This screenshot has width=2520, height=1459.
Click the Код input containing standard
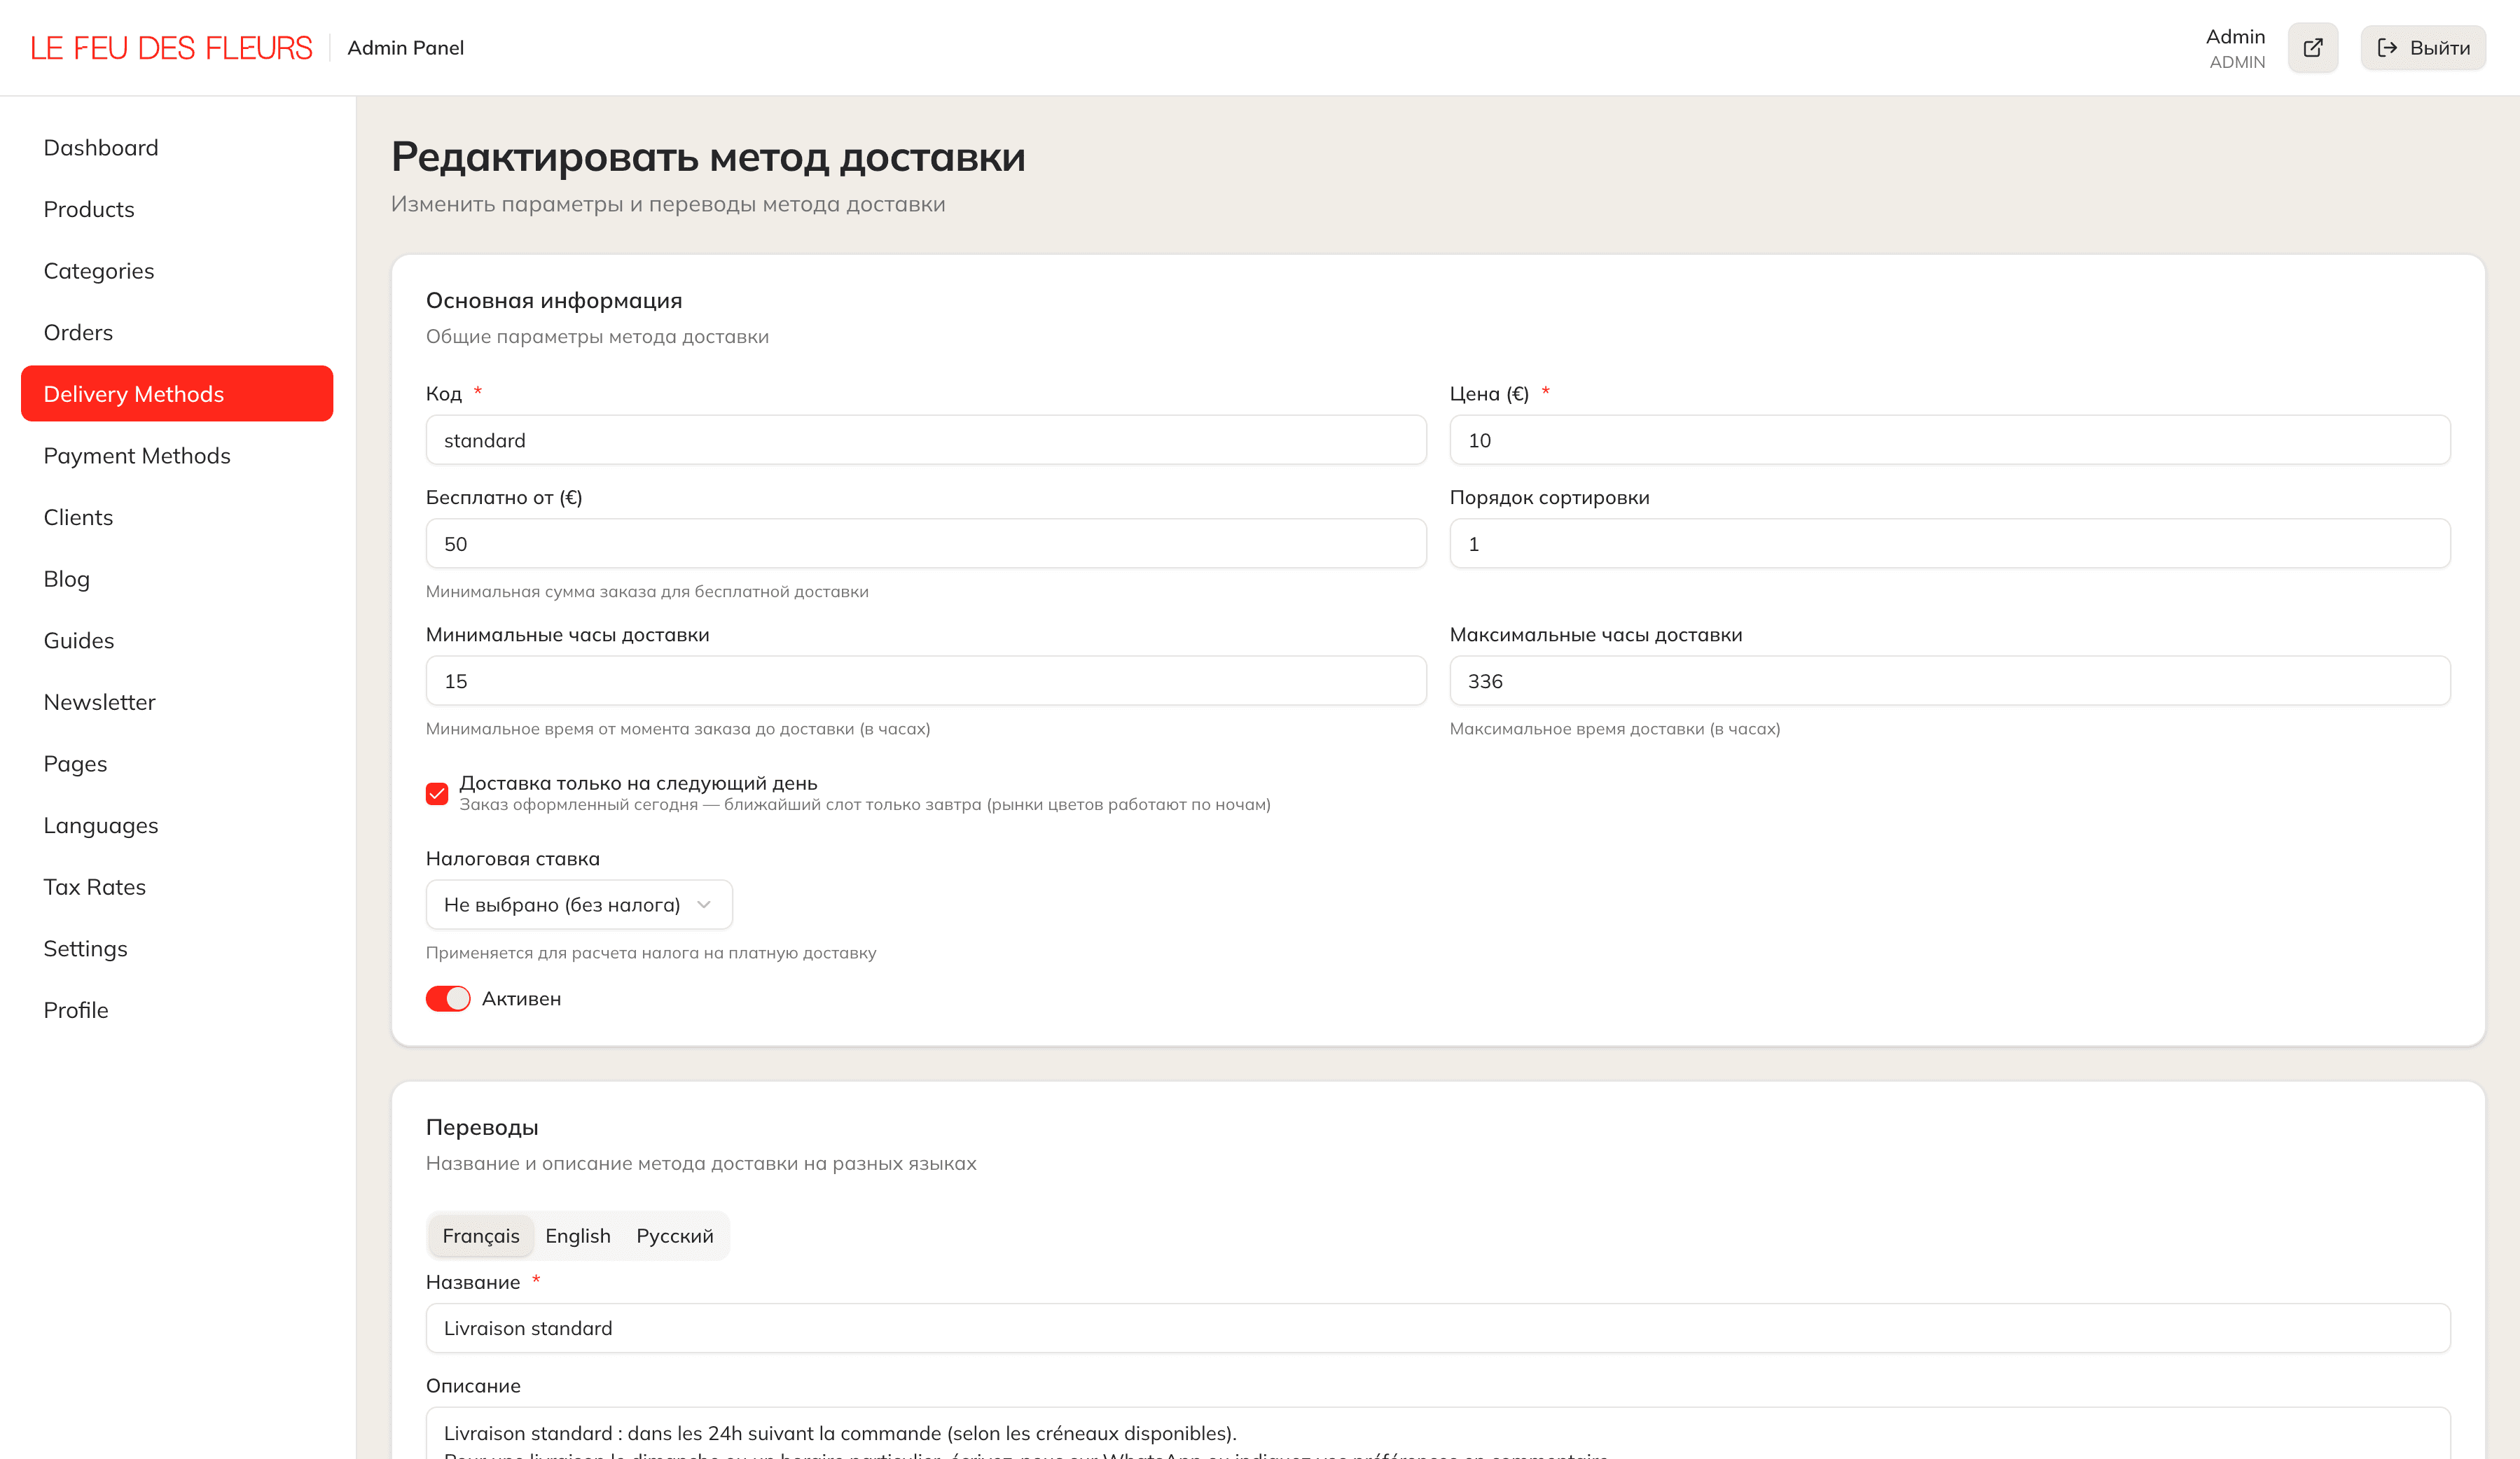925,440
